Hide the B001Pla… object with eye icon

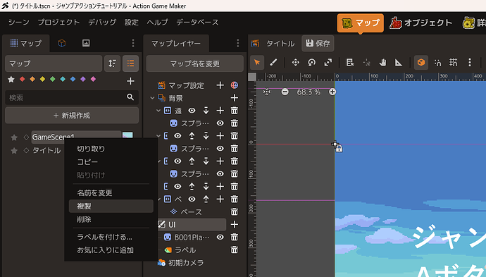[x=220, y=238]
